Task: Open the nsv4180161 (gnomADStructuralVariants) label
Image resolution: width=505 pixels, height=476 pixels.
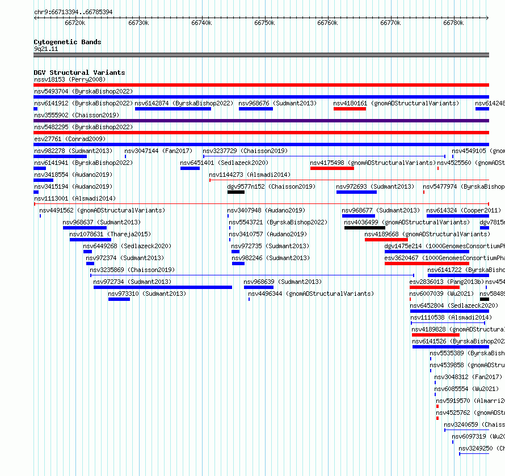Action: click(396, 103)
